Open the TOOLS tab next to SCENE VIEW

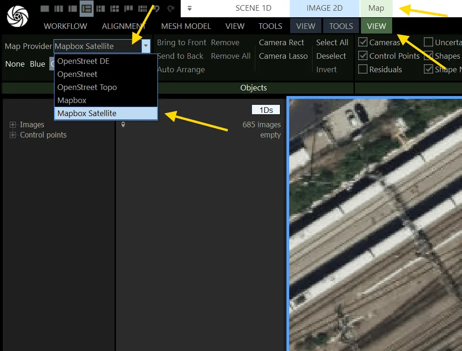[x=270, y=26]
